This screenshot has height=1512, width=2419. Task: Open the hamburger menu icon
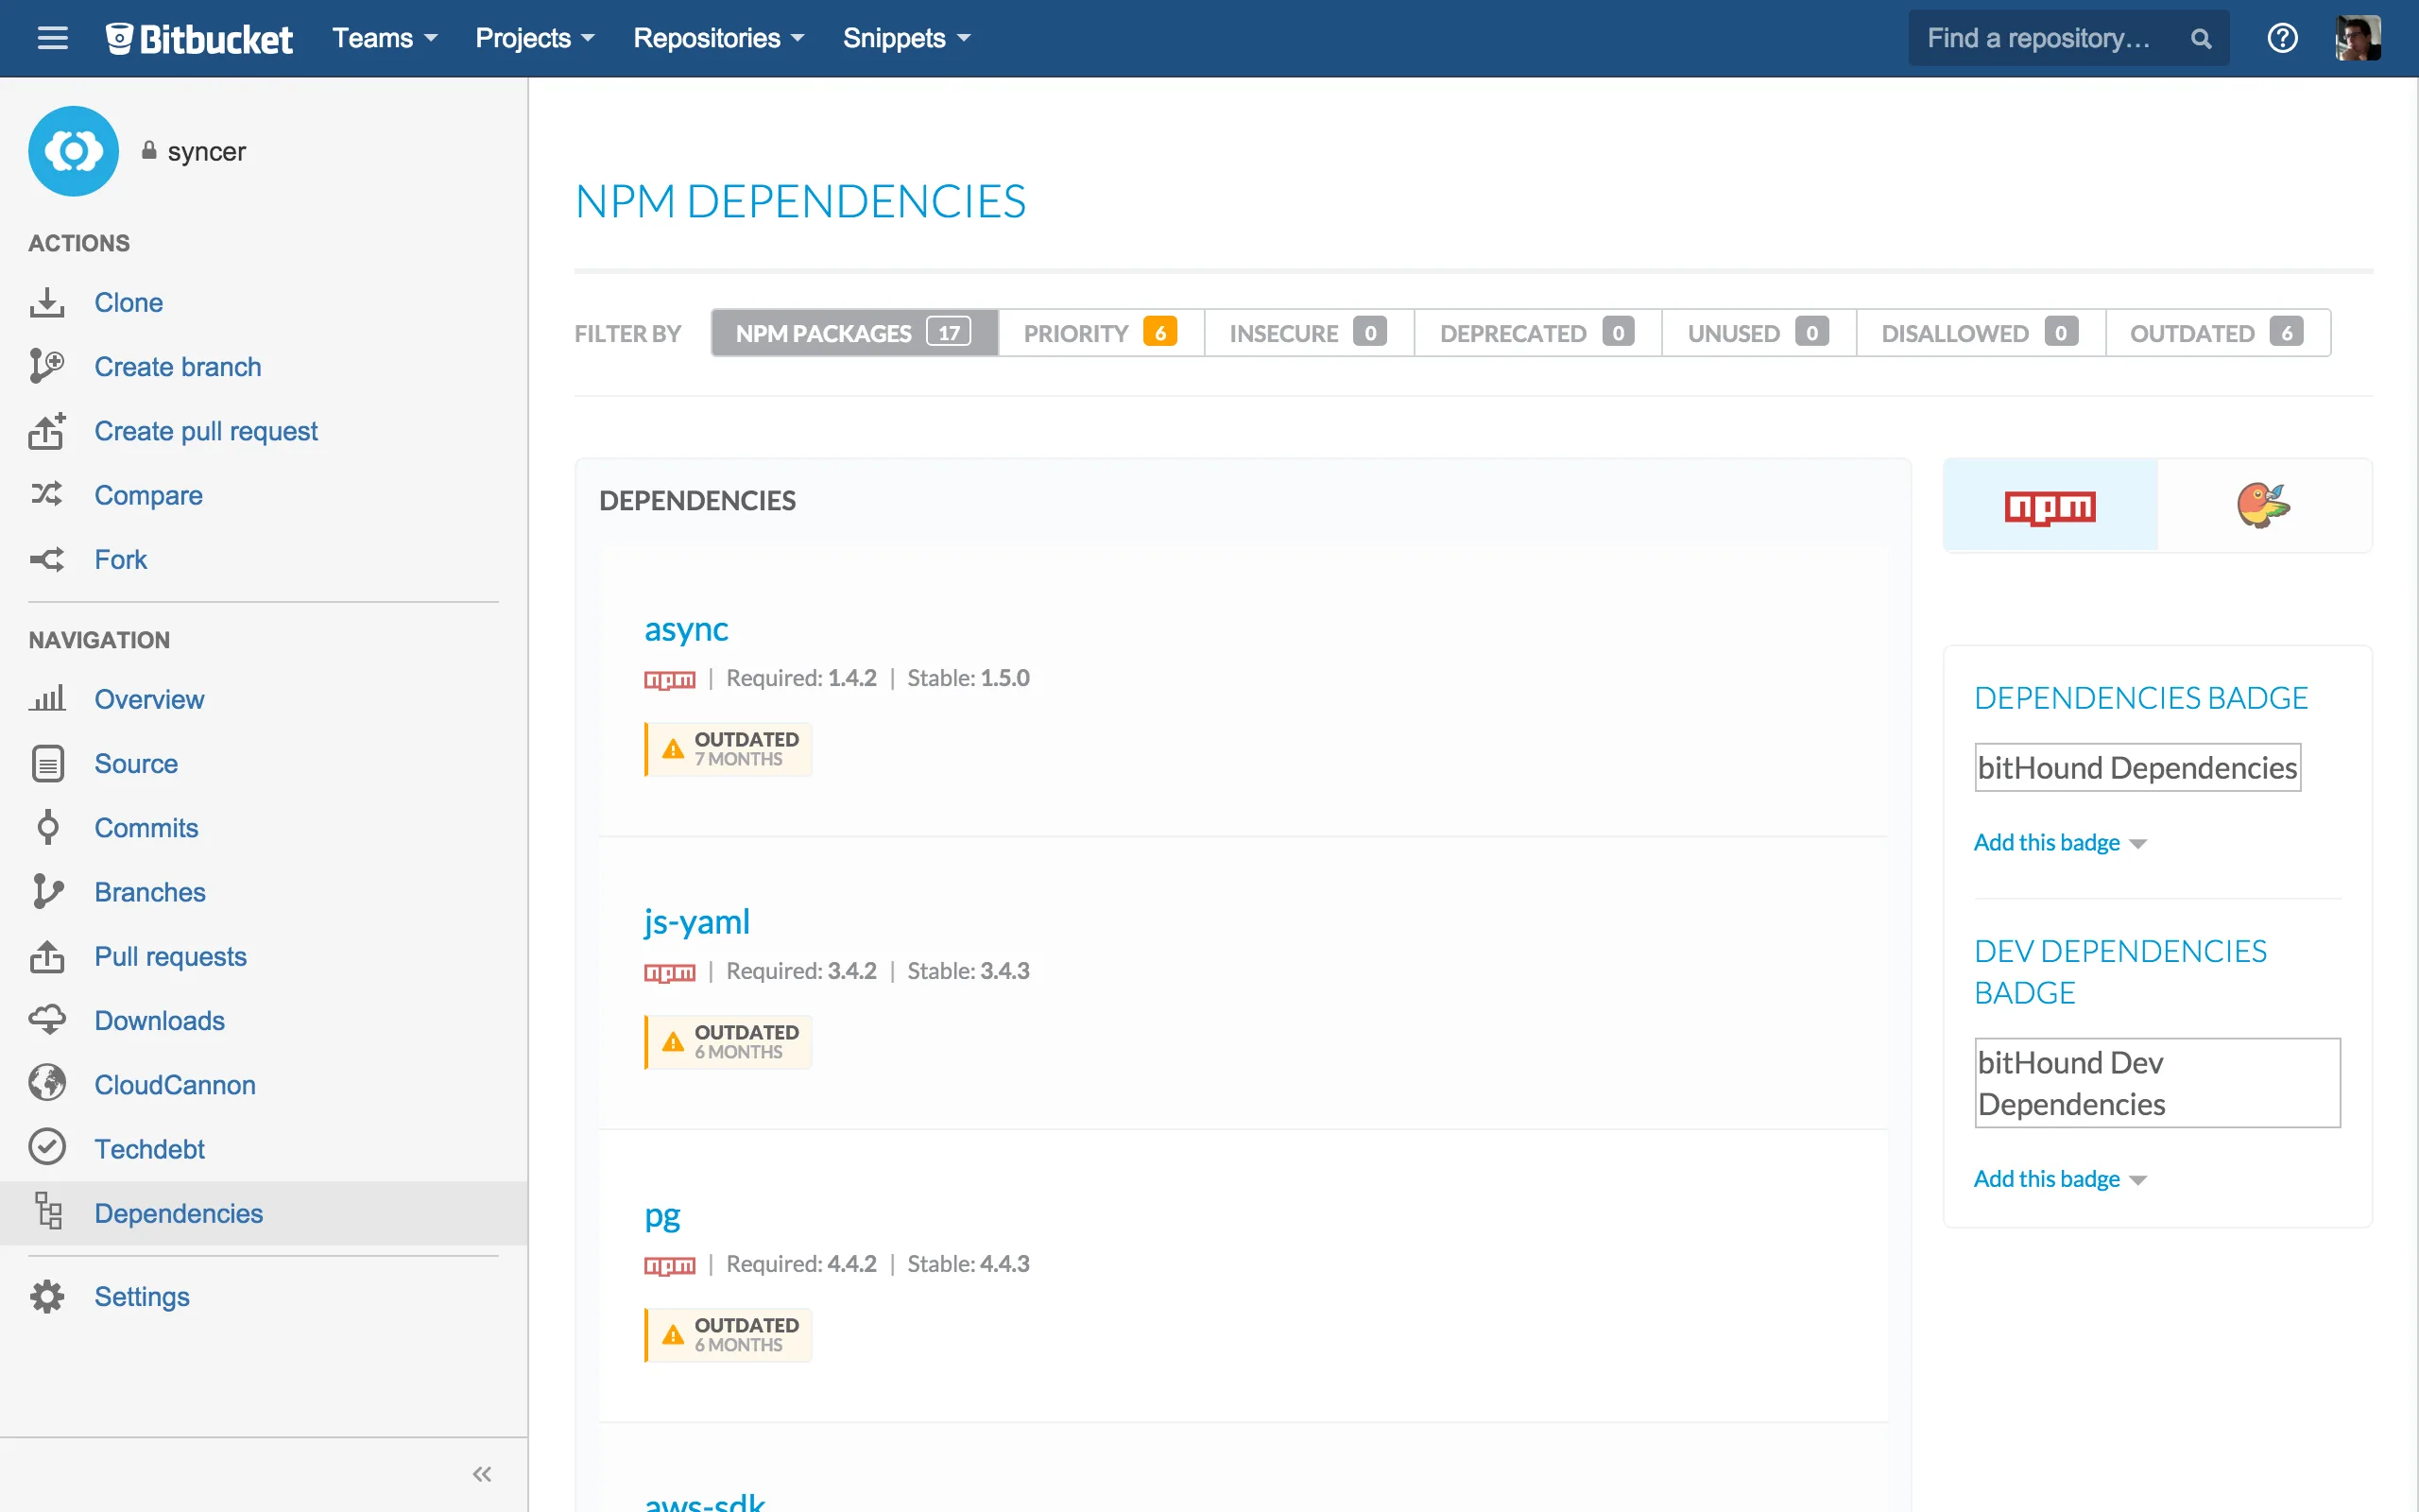[x=52, y=38]
